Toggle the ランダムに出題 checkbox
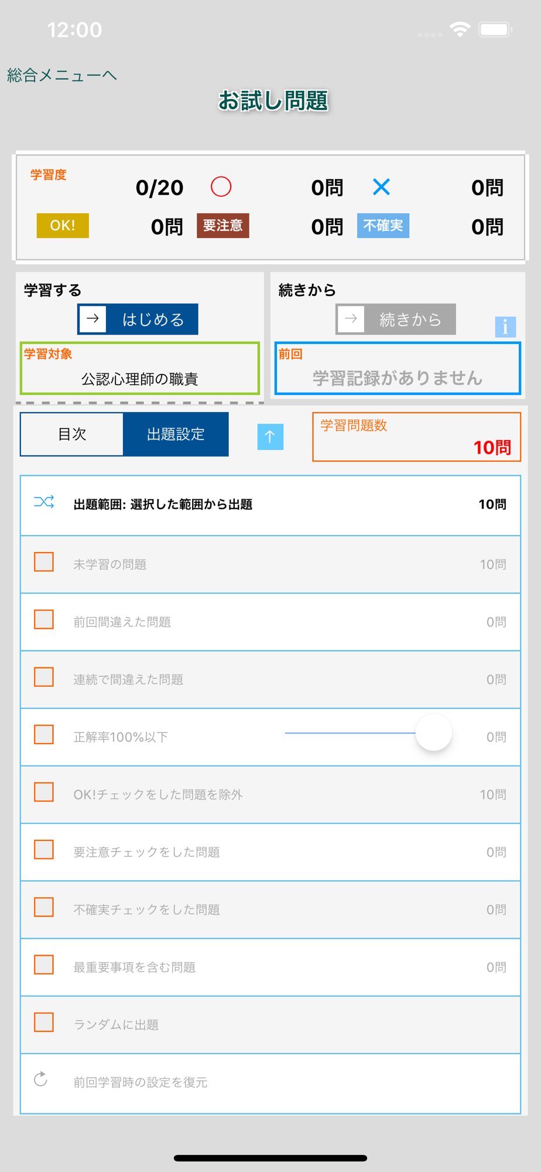The width and height of the screenshot is (541, 1172). (x=44, y=1023)
